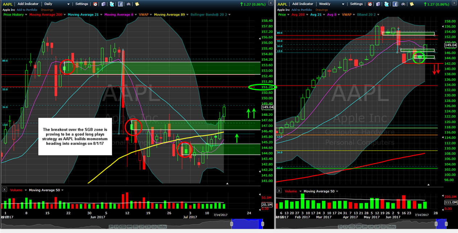Click the camera snapshot icon in Weekly chart
The image size is (458, 233).
click(403, 4)
